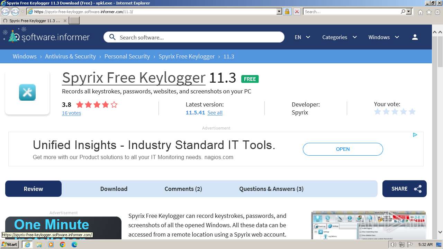Click the Internet Explorer forward arrow
The height and width of the screenshot is (249, 443).
tap(15, 12)
